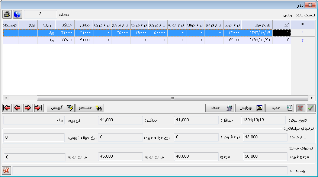Image resolution: width=318 pixels, height=177 pixels.
Task: Click row marker ۲ in the asterisk column
Action: pos(303,41)
